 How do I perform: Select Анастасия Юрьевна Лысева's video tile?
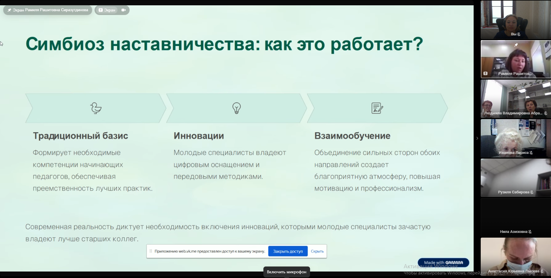click(516, 256)
